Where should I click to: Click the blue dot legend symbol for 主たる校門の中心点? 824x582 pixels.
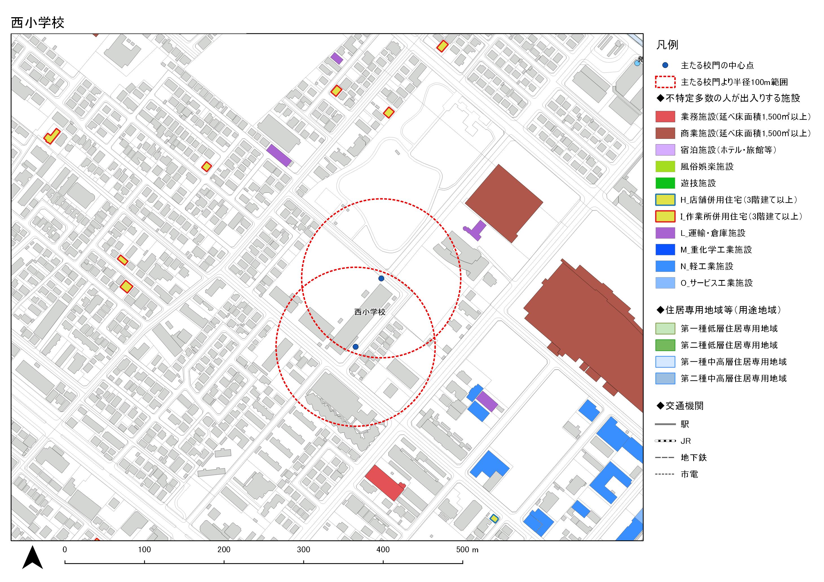[665, 65]
